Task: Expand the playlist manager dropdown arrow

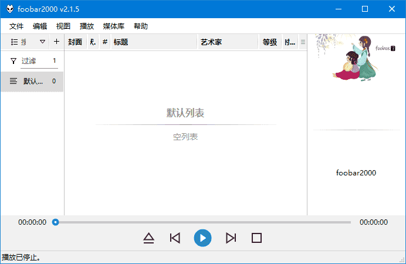Action: pos(42,42)
